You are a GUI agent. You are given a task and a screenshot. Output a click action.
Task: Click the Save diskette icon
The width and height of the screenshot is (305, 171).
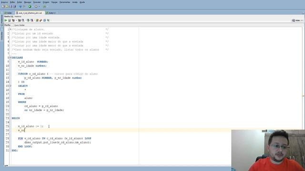(10, 7)
